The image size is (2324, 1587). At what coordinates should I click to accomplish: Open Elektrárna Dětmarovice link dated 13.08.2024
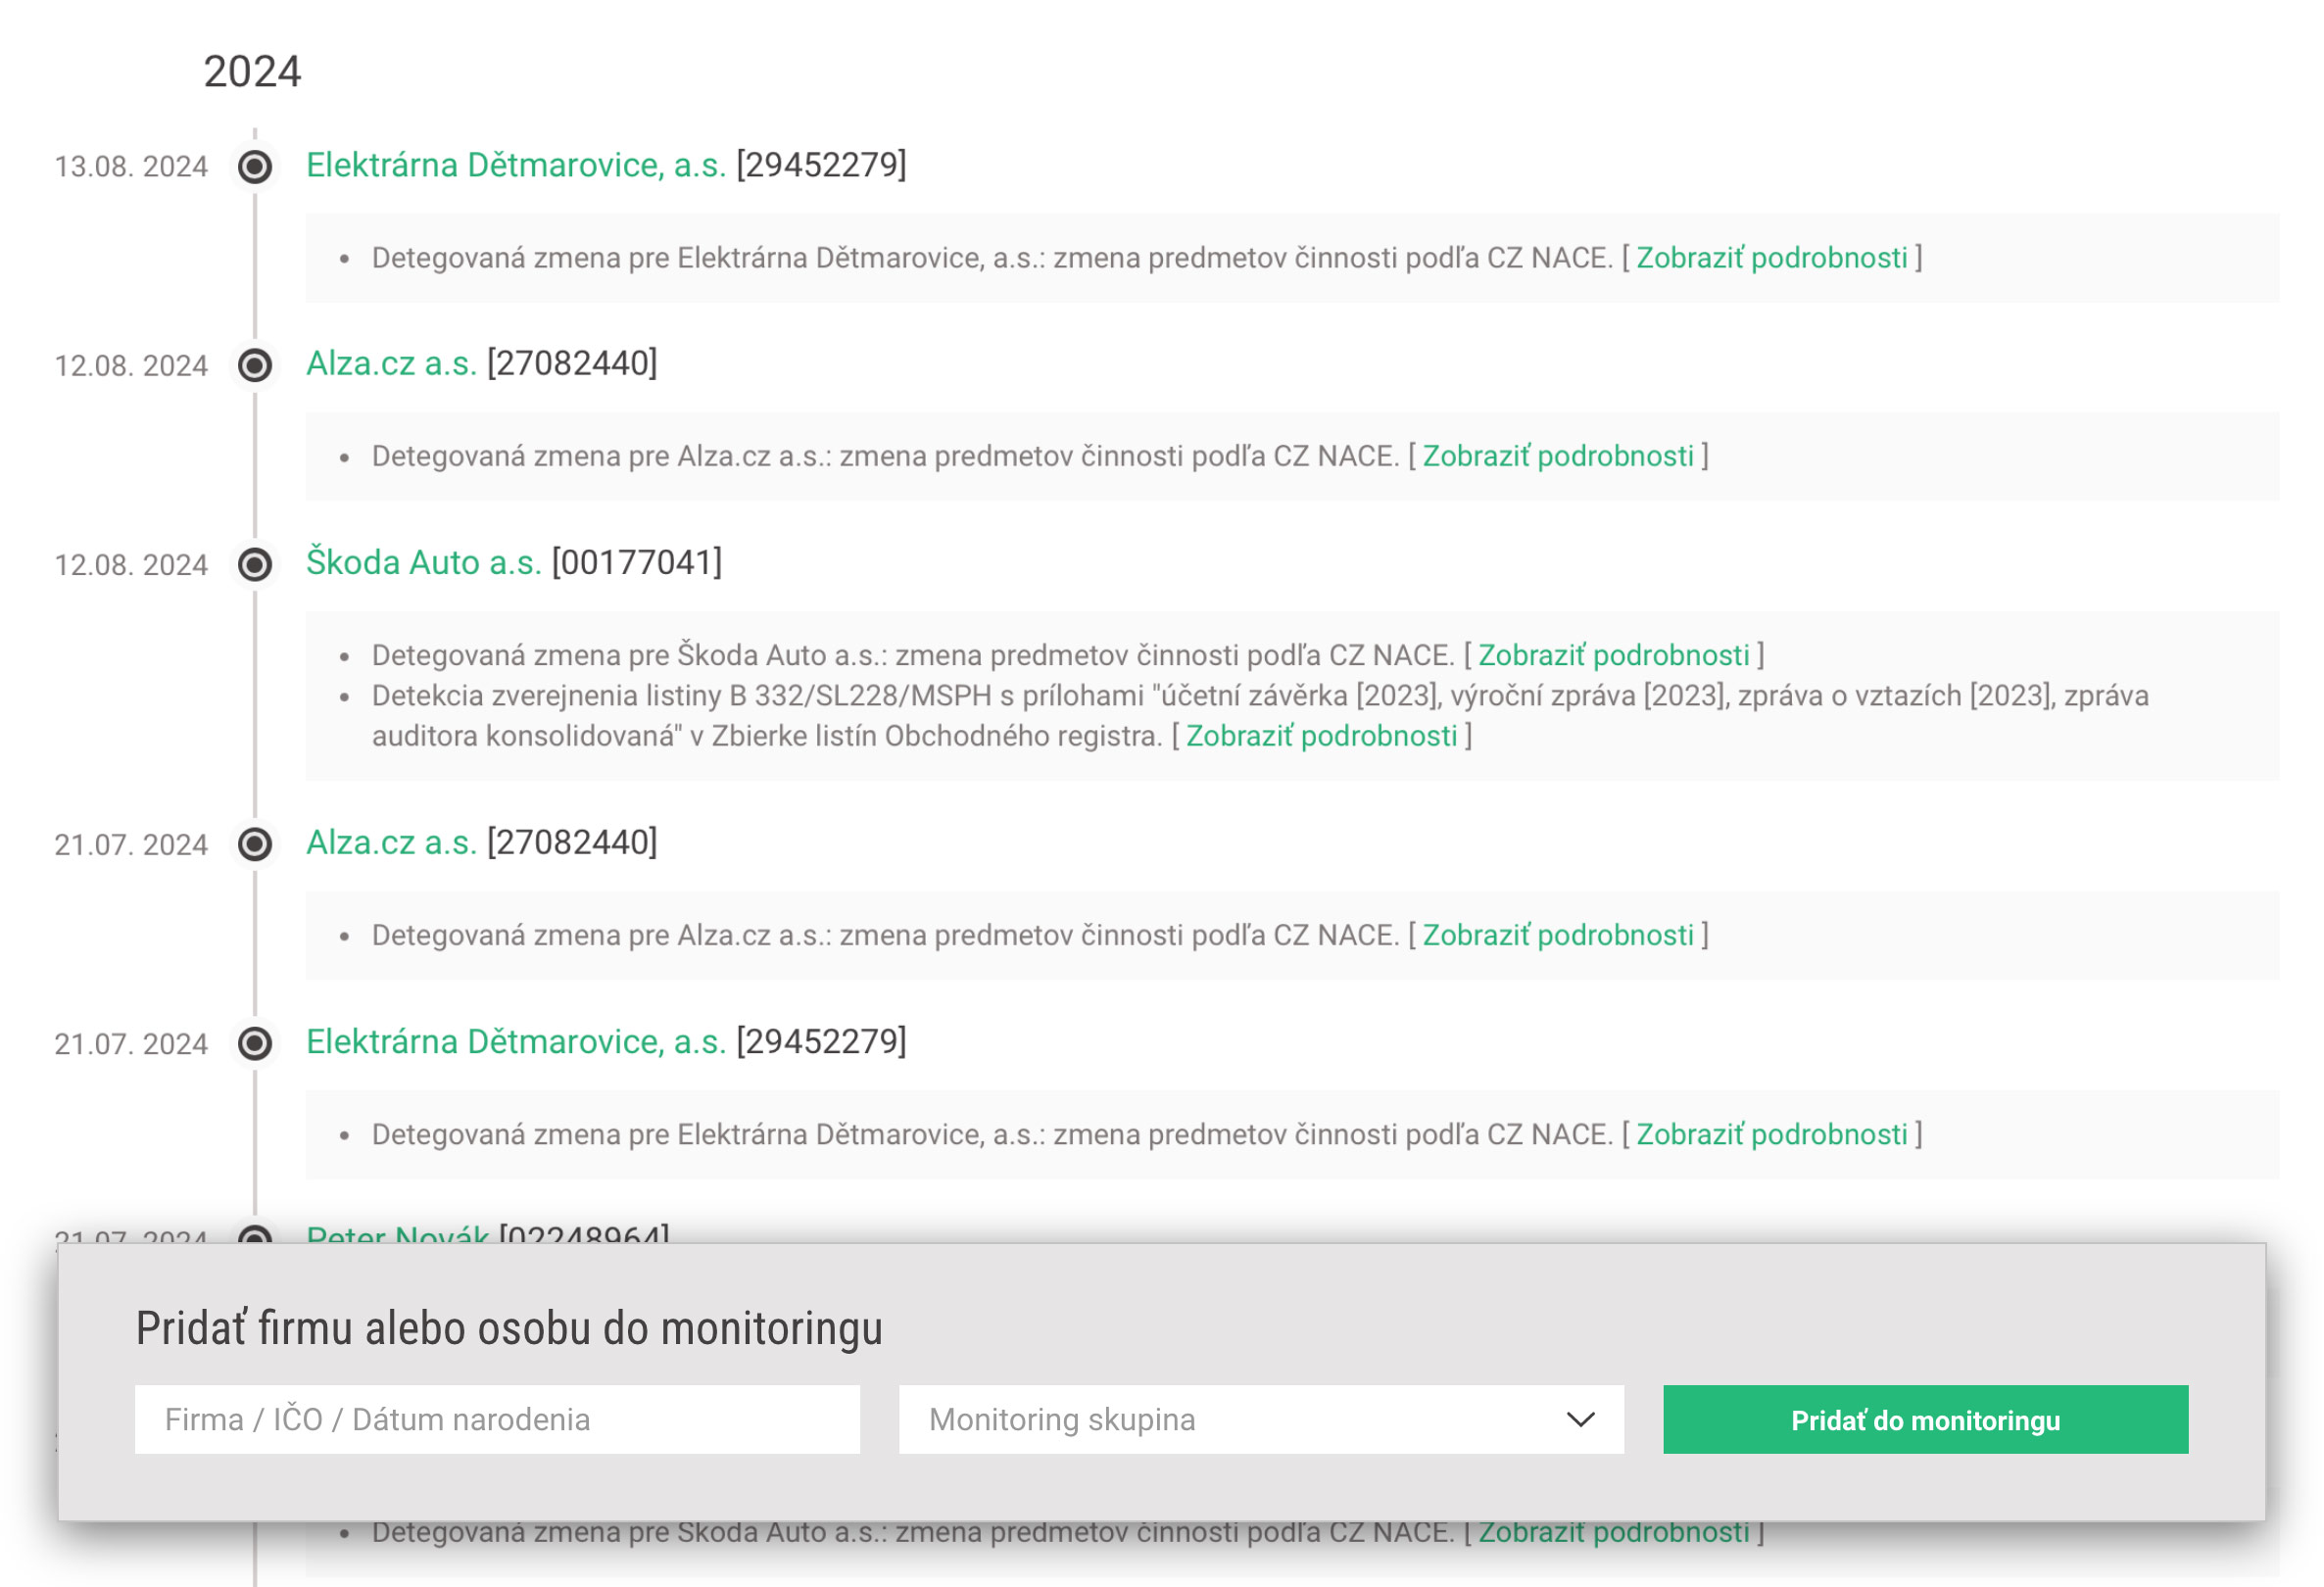[516, 165]
